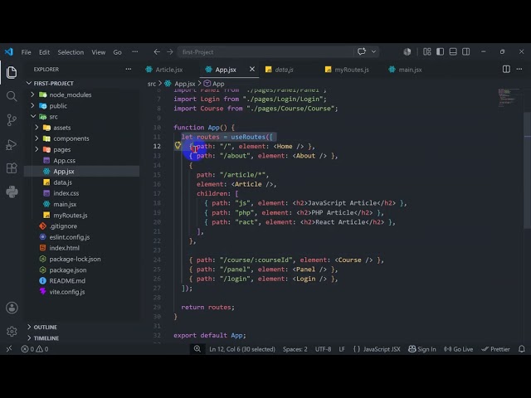Click the code minimap preview
This screenshot has height=398, width=531.
point(509,98)
